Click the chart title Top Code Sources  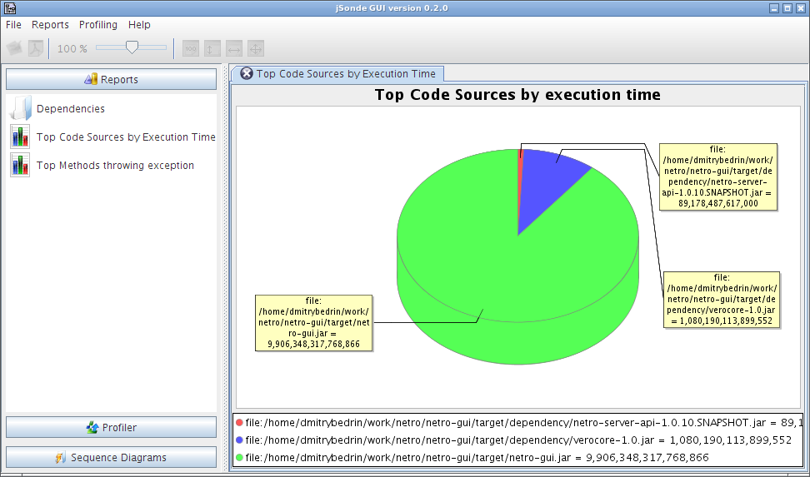[517, 95]
